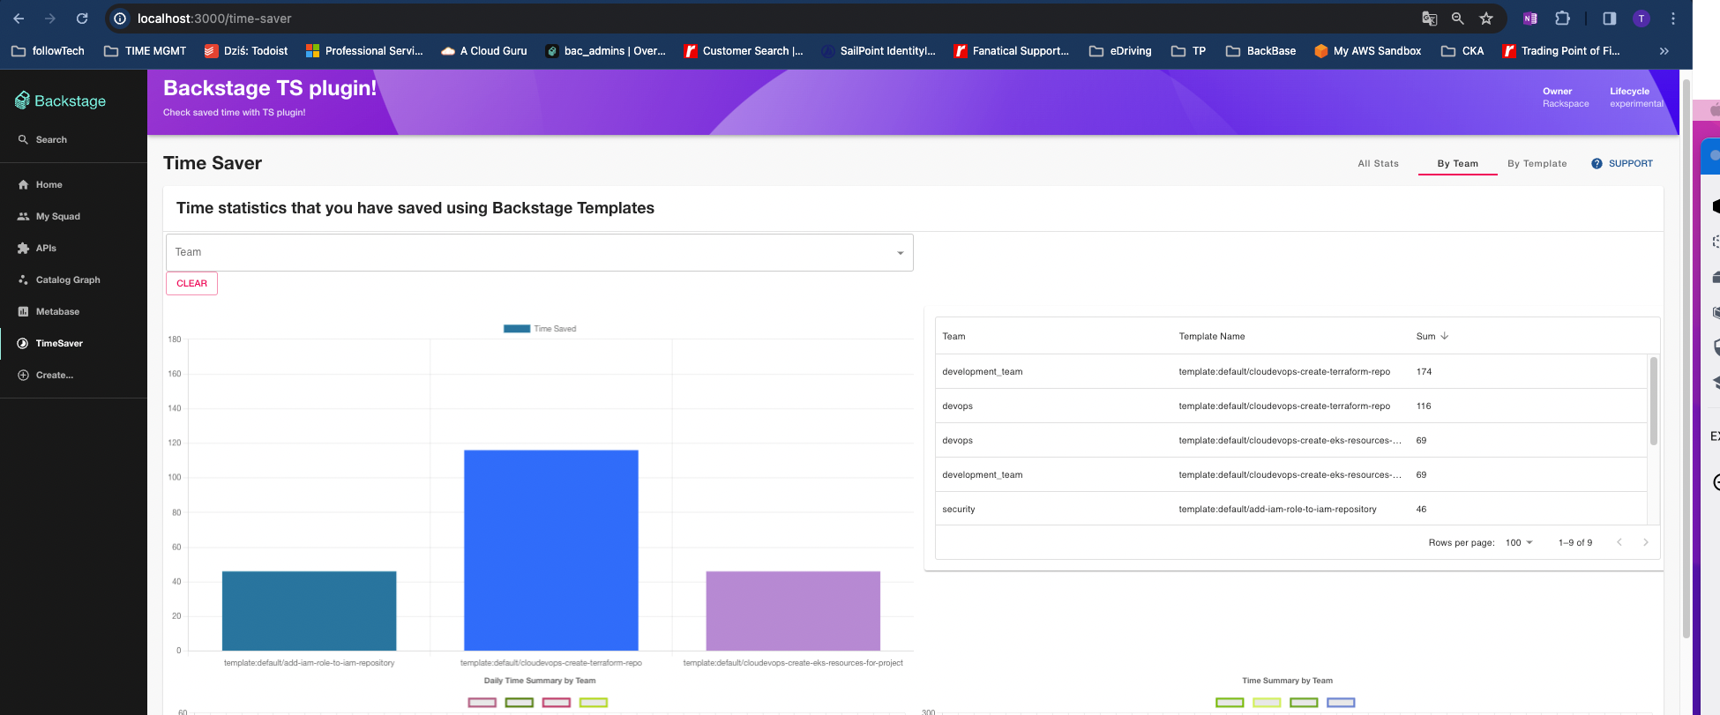Viewport: 1720px width, 715px height.
Task: Open Fanatical Support bookmark
Action: [1012, 51]
